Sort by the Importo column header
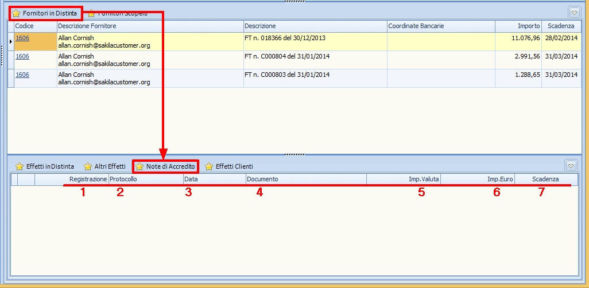589x288 pixels. (x=518, y=26)
